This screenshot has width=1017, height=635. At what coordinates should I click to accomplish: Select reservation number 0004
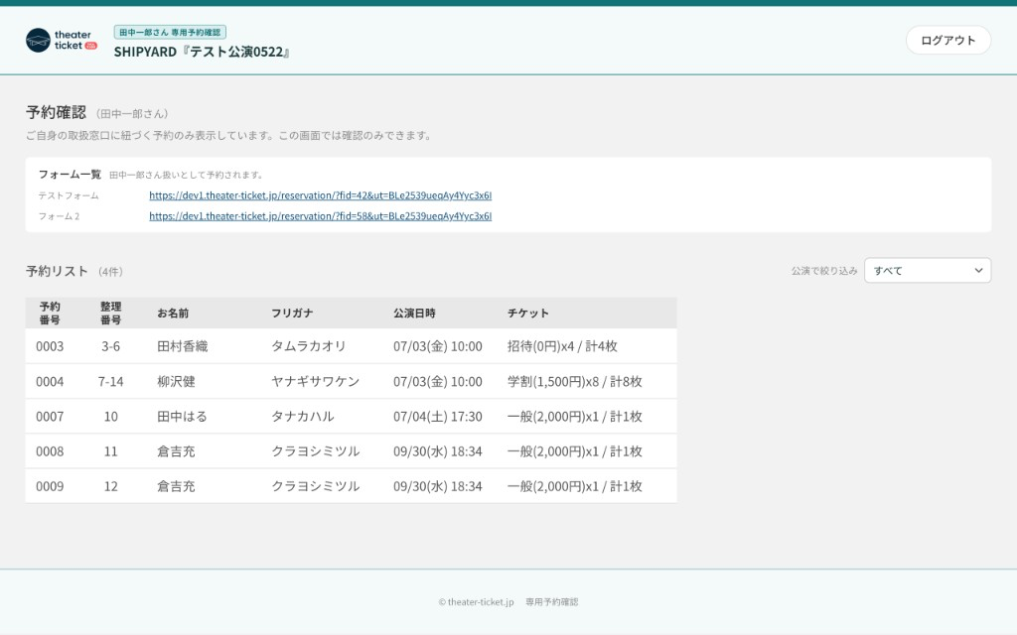50,381
